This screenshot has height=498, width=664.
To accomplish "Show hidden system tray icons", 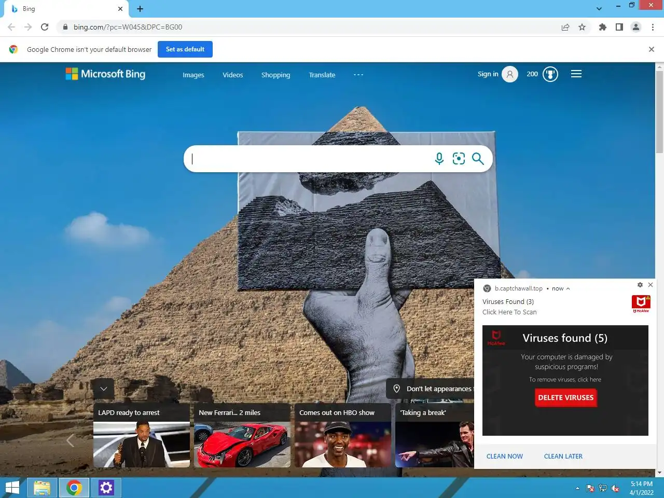I will 577,488.
